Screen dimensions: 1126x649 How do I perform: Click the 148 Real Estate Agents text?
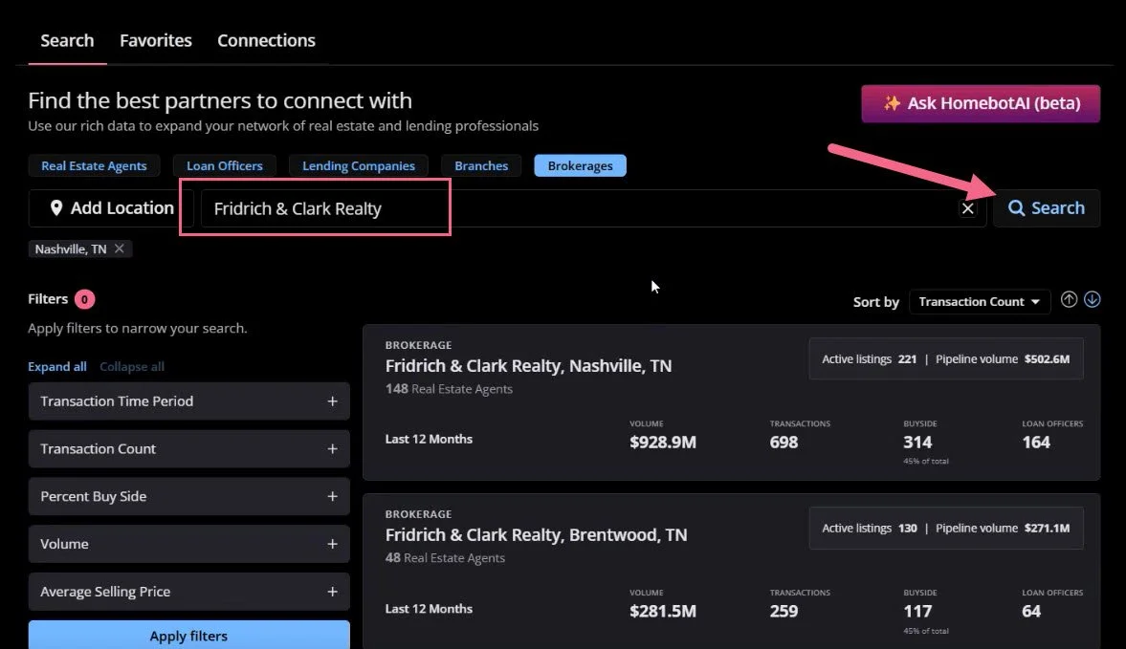point(449,389)
